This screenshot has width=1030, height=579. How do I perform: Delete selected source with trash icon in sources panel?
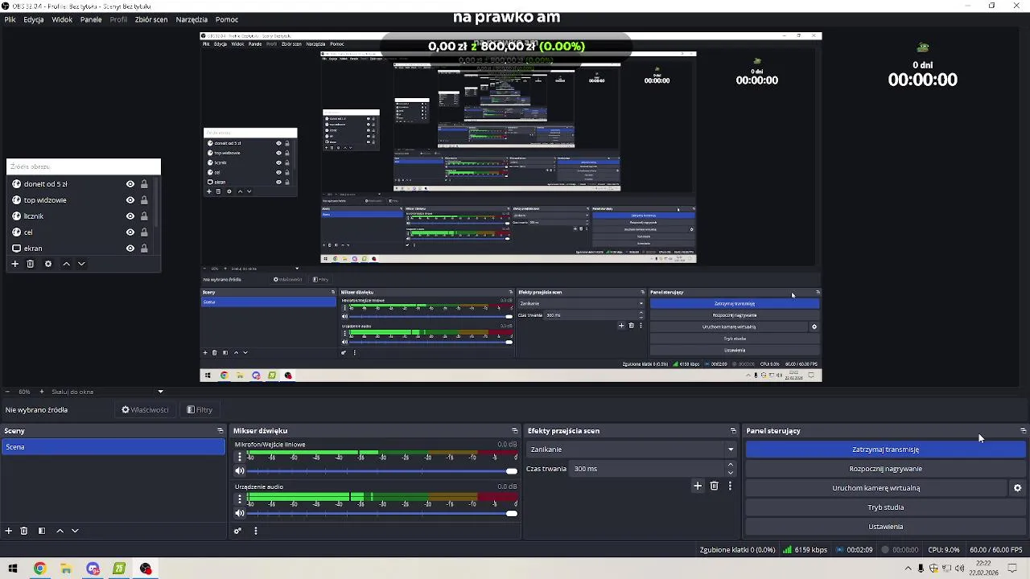click(31, 264)
